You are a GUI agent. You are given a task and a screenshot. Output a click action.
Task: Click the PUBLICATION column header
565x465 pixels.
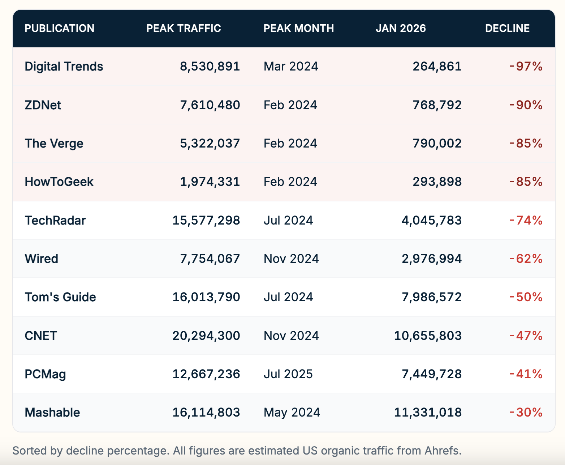[59, 28]
